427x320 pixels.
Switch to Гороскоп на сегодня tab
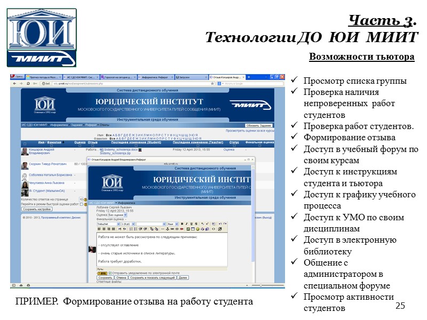[x=118, y=77]
